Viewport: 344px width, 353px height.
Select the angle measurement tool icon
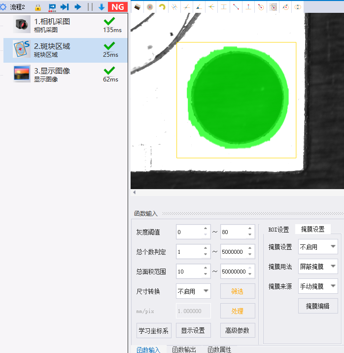[199, 7]
